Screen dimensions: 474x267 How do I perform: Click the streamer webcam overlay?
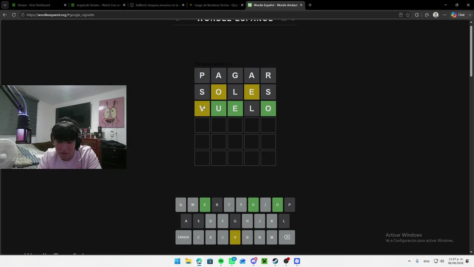coord(63,127)
